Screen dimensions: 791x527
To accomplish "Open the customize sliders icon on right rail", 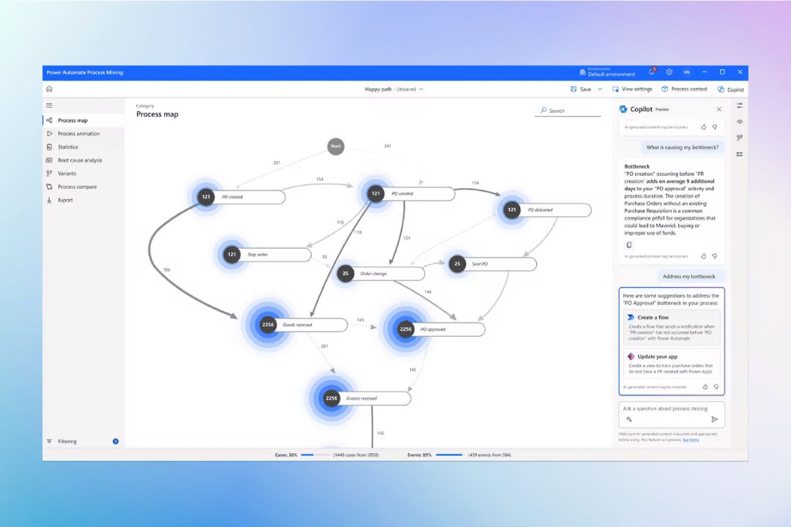I will [740, 106].
